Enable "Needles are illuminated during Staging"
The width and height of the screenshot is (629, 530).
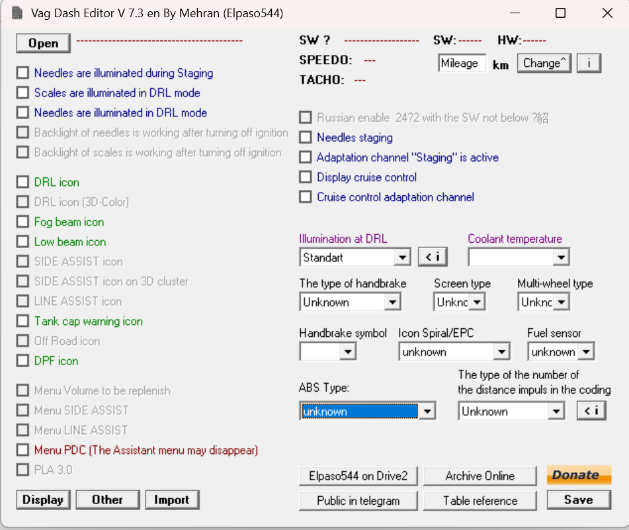23,73
